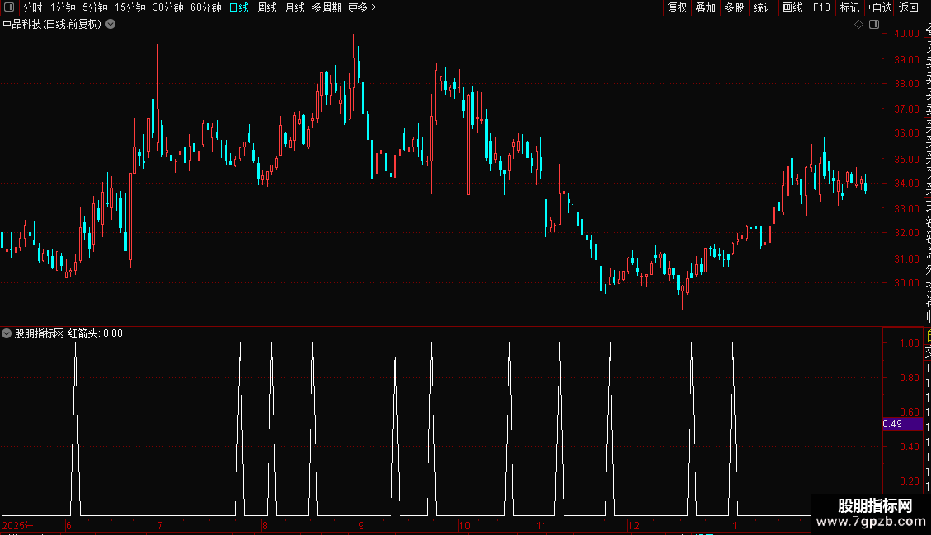This screenshot has width=931, height=535.
Task: Toggle the side panel icon in the chart header
Action: click(874, 25)
